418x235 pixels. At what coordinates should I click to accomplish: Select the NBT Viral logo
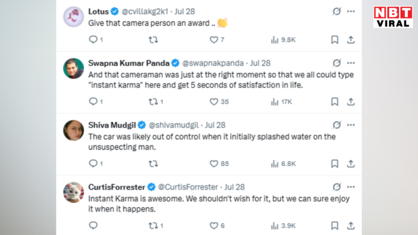tap(393, 17)
